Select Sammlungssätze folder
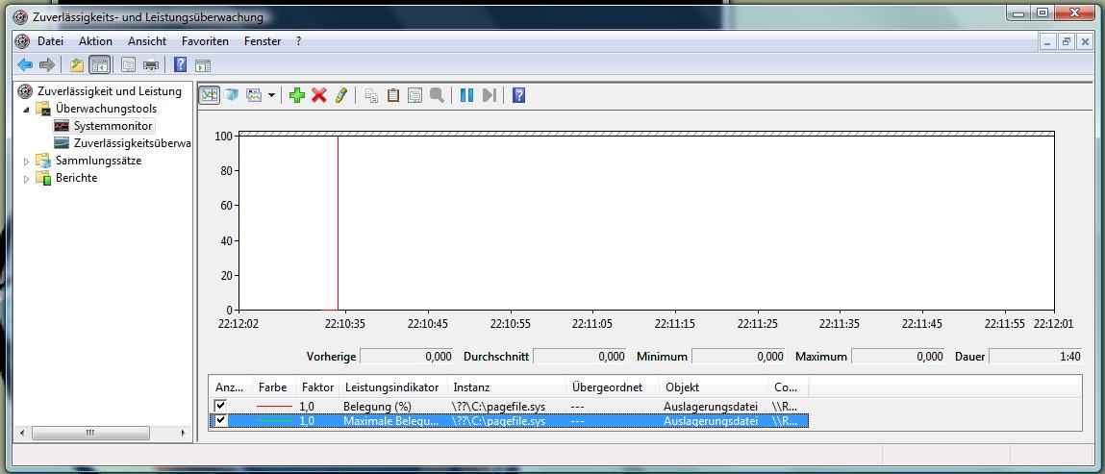 click(99, 161)
